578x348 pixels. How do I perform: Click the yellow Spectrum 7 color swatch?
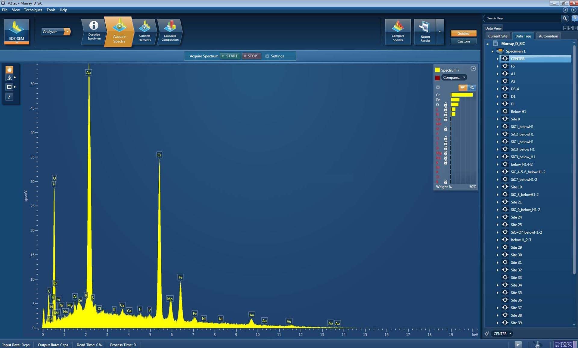(x=437, y=70)
